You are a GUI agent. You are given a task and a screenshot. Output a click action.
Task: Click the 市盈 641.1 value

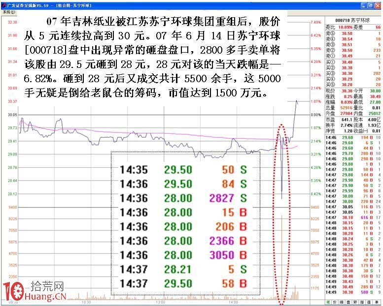click(347, 120)
